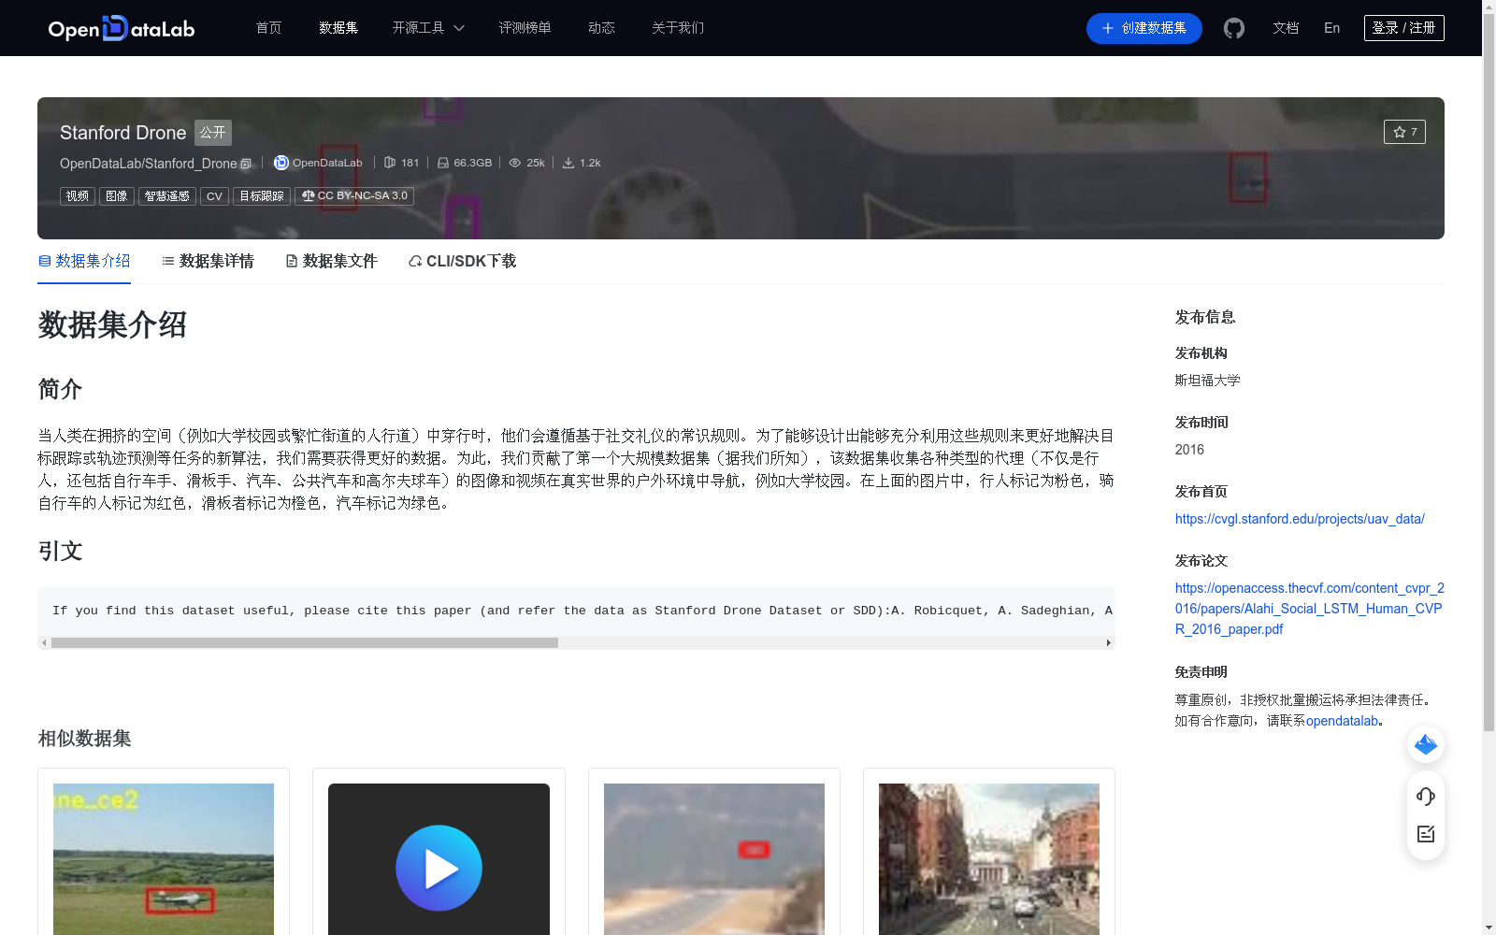Click the 斯坦福大学 publisher text
The width and height of the screenshot is (1496, 935).
(1208, 381)
